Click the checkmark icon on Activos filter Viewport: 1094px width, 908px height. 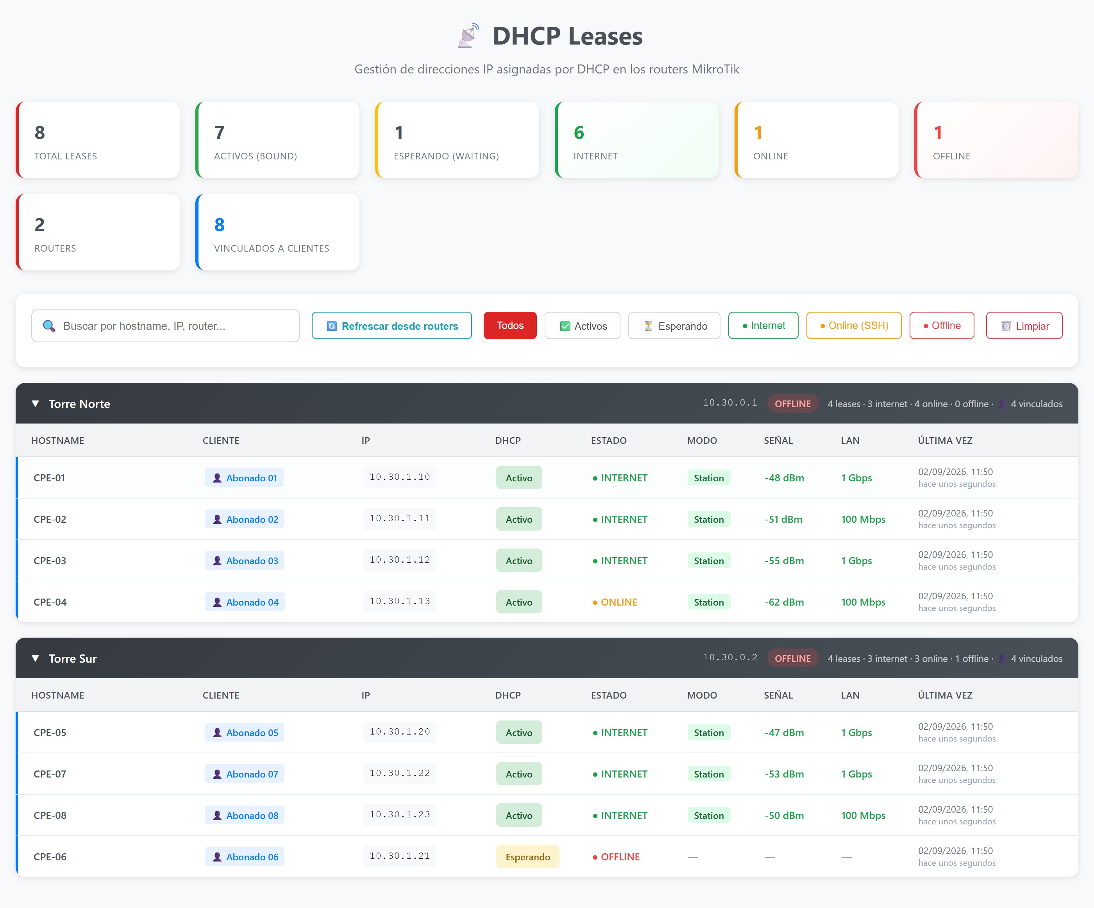[x=565, y=326]
